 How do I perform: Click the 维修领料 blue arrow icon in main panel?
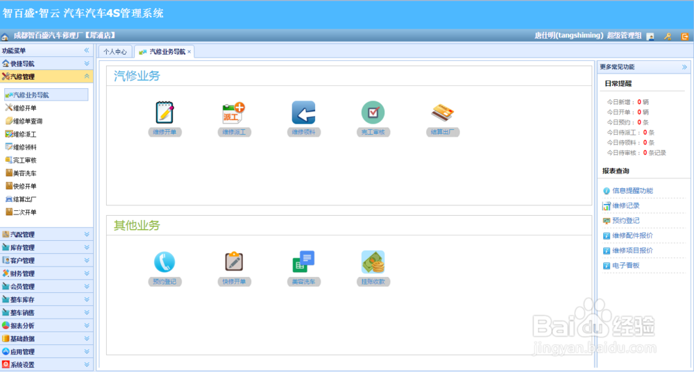[x=303, y=112]
